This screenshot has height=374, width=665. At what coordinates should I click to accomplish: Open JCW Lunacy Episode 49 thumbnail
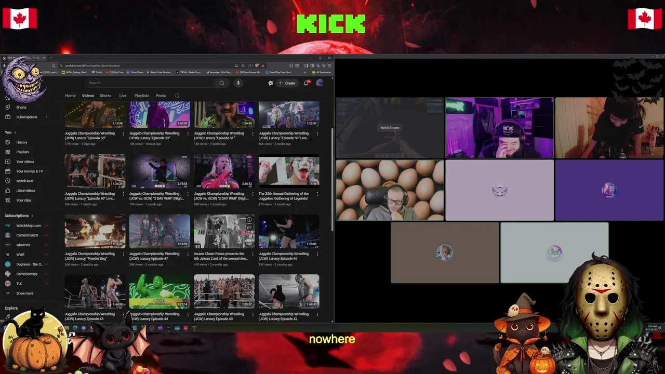pos(95,171)
